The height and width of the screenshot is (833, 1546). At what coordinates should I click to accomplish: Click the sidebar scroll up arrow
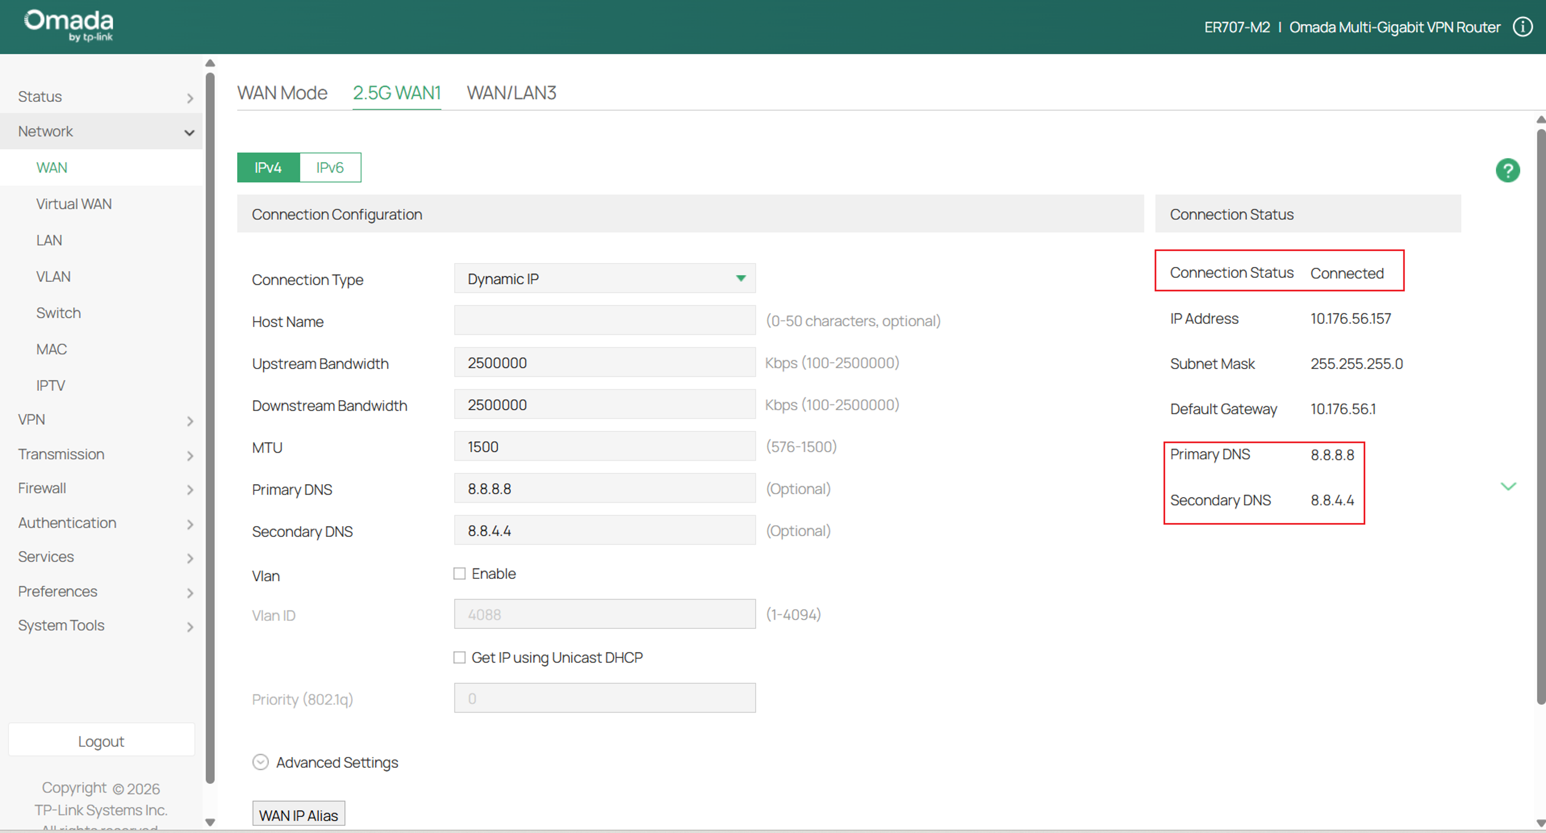coord(210,63)
